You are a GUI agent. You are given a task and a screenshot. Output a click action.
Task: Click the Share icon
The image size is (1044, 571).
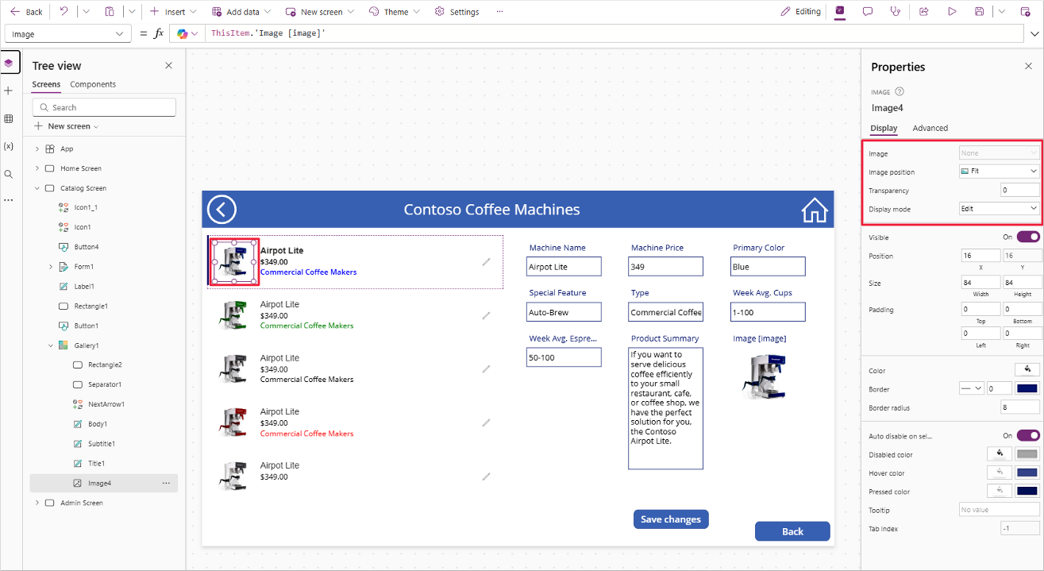click(x=924, y=12)
